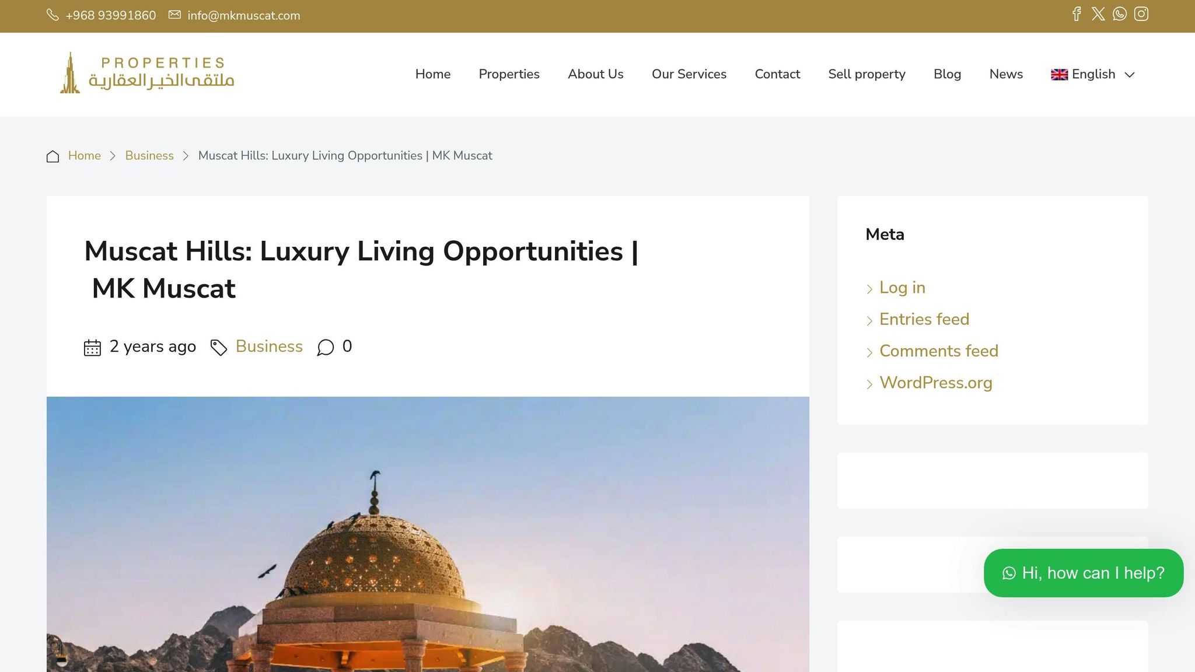
Task: Click the envelope icon beside info@mkmuscat.com
Action: click(174, 15)
